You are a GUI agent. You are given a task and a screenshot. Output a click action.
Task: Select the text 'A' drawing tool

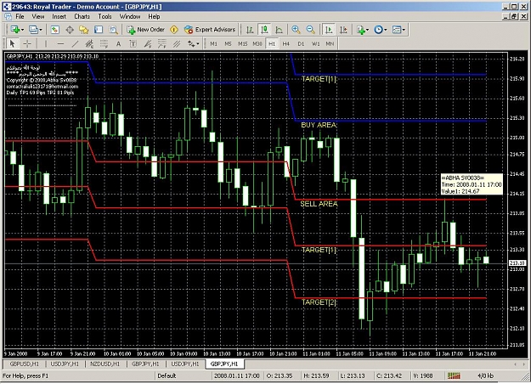click(x=118, y=43)
